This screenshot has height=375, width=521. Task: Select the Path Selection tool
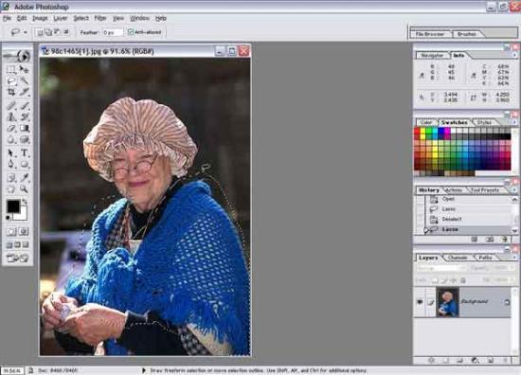pyautogui.click(x=11, y=153)
